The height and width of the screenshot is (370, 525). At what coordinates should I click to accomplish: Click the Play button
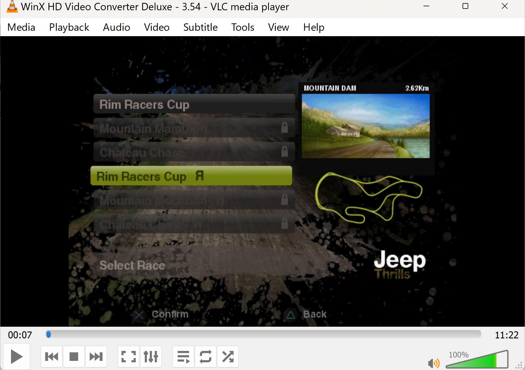17,357
